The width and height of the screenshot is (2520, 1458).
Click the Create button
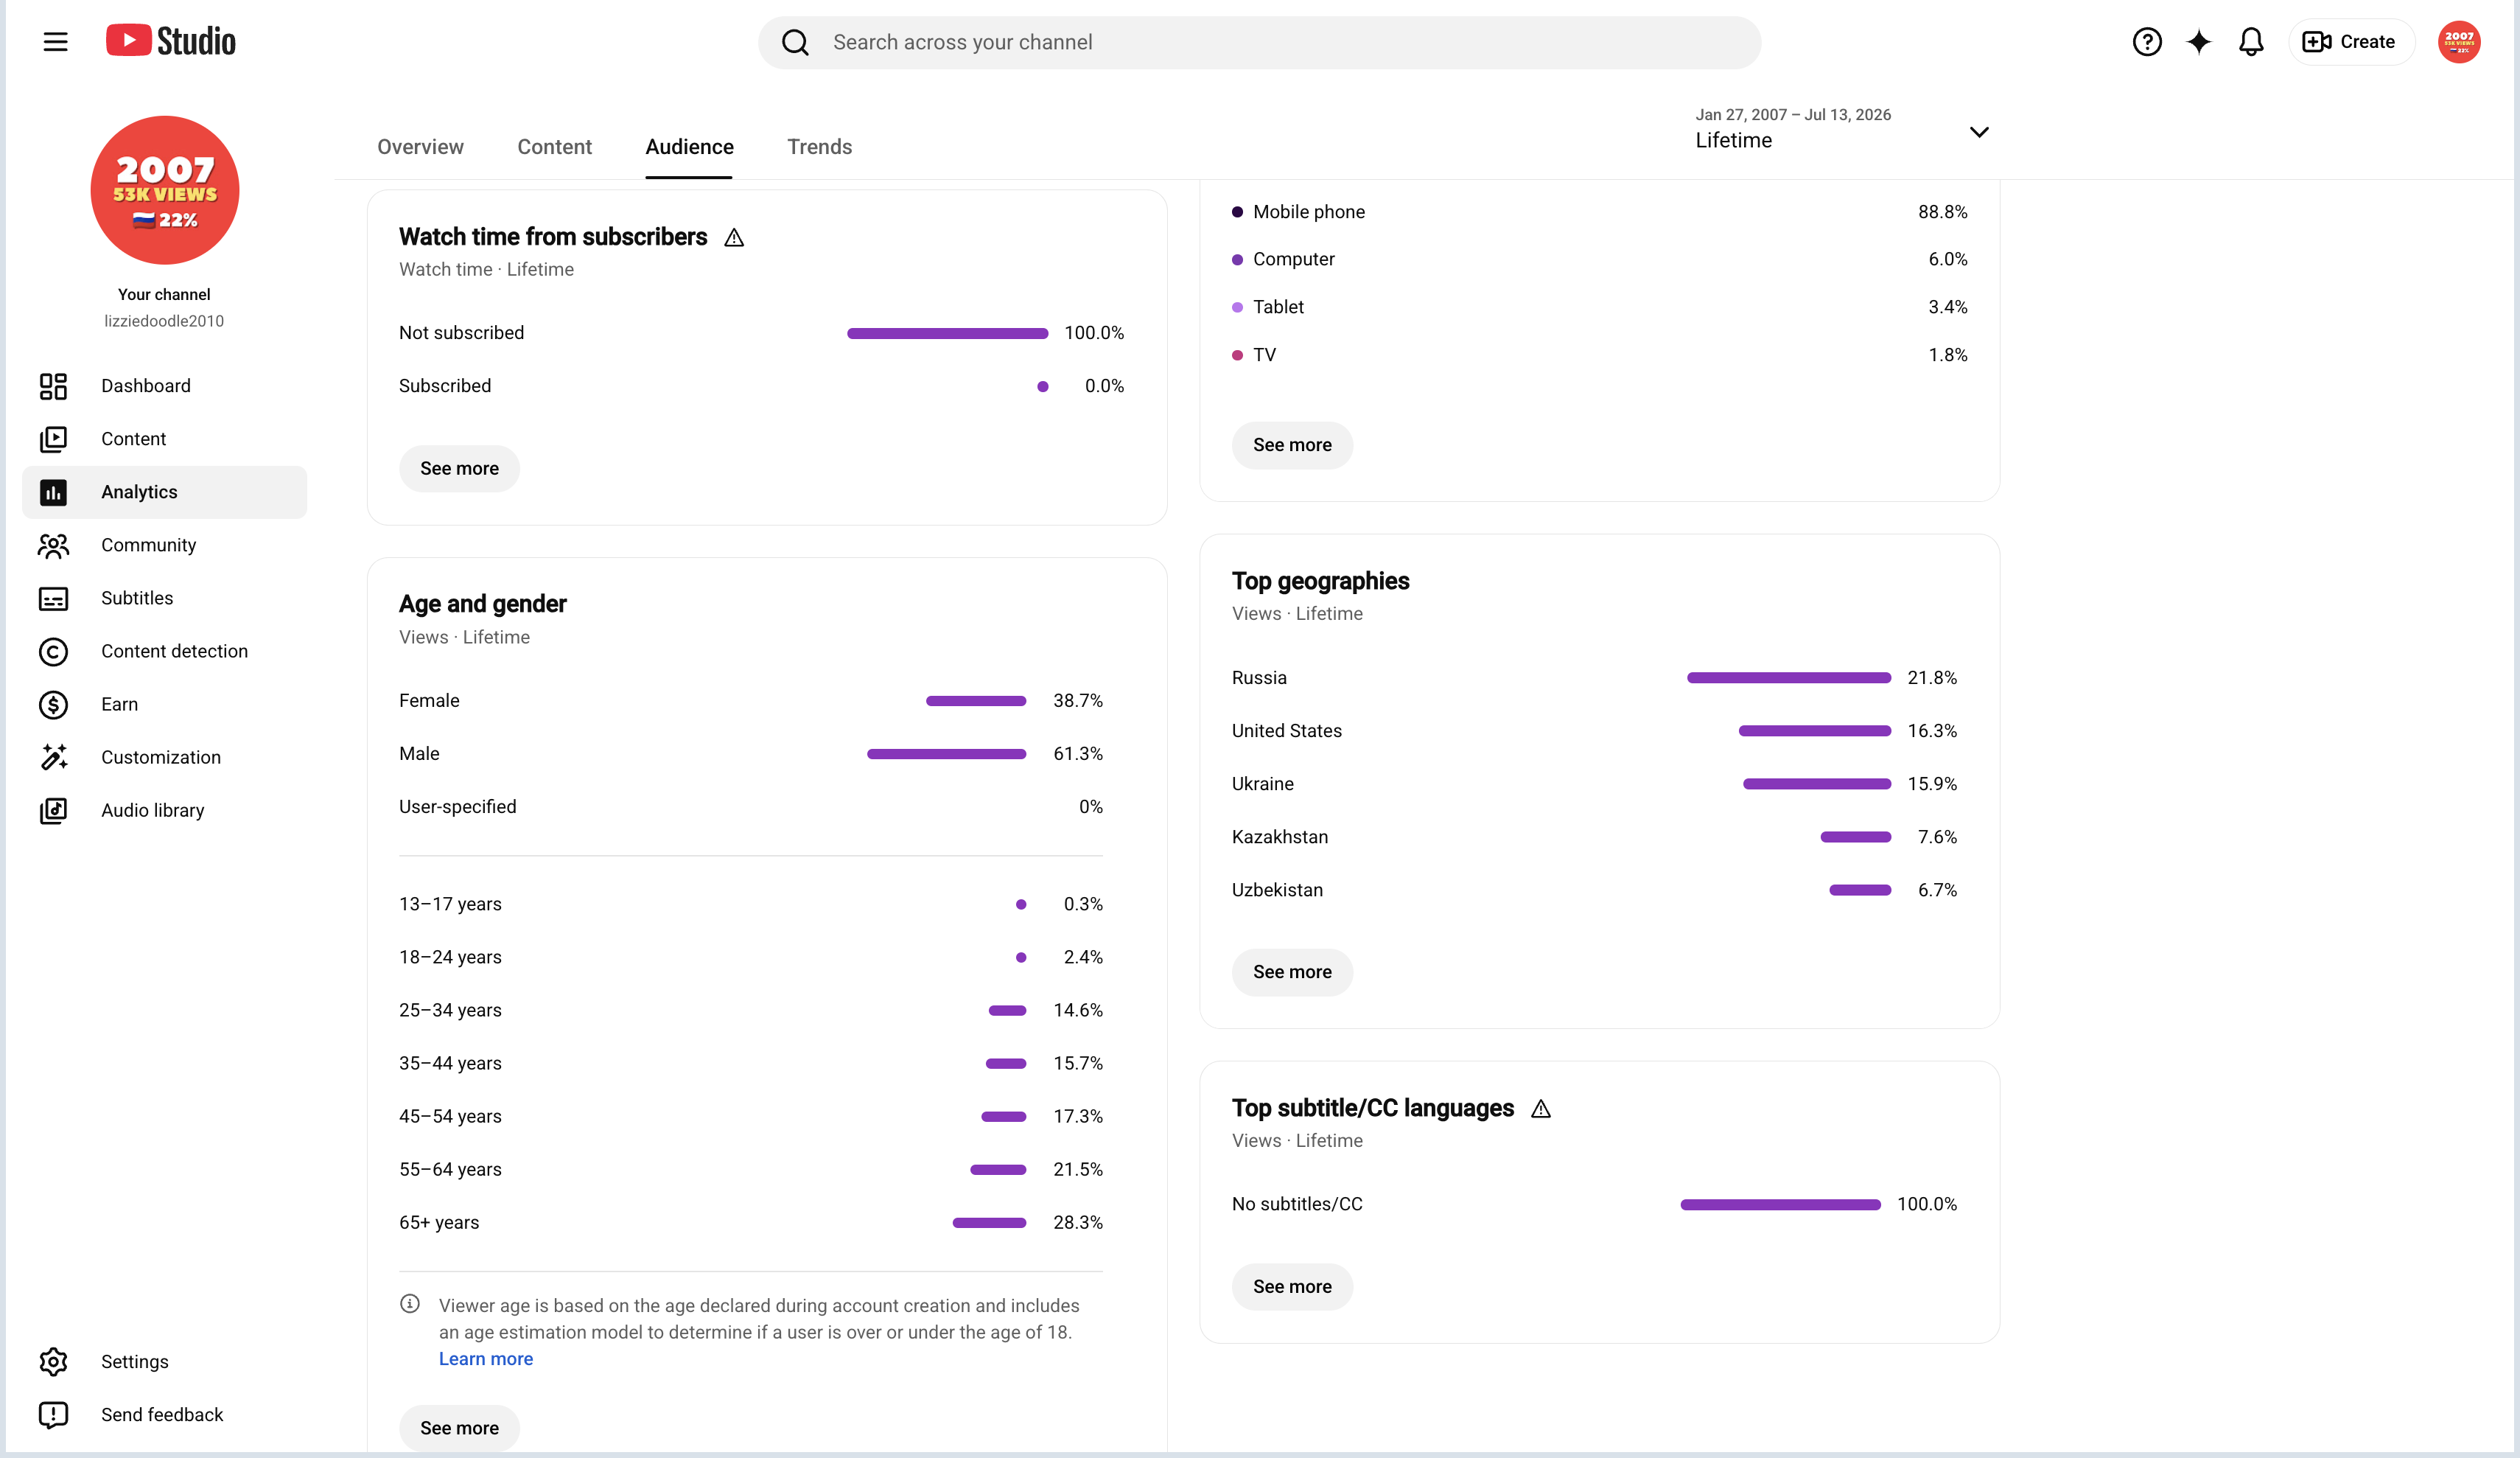[2350, 42]
